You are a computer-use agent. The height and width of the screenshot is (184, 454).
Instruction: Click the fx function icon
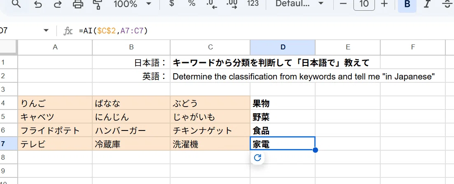click(x=68, y=30)
